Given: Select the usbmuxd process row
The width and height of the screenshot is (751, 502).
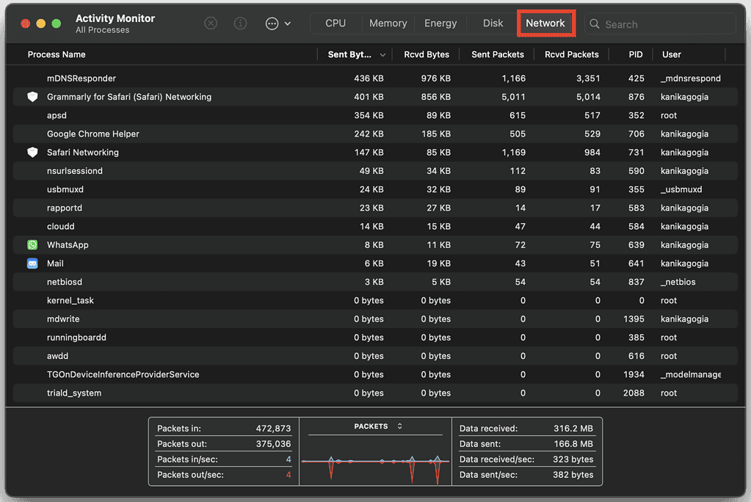Looking at the screenshot, I should [x=375, y=189].
